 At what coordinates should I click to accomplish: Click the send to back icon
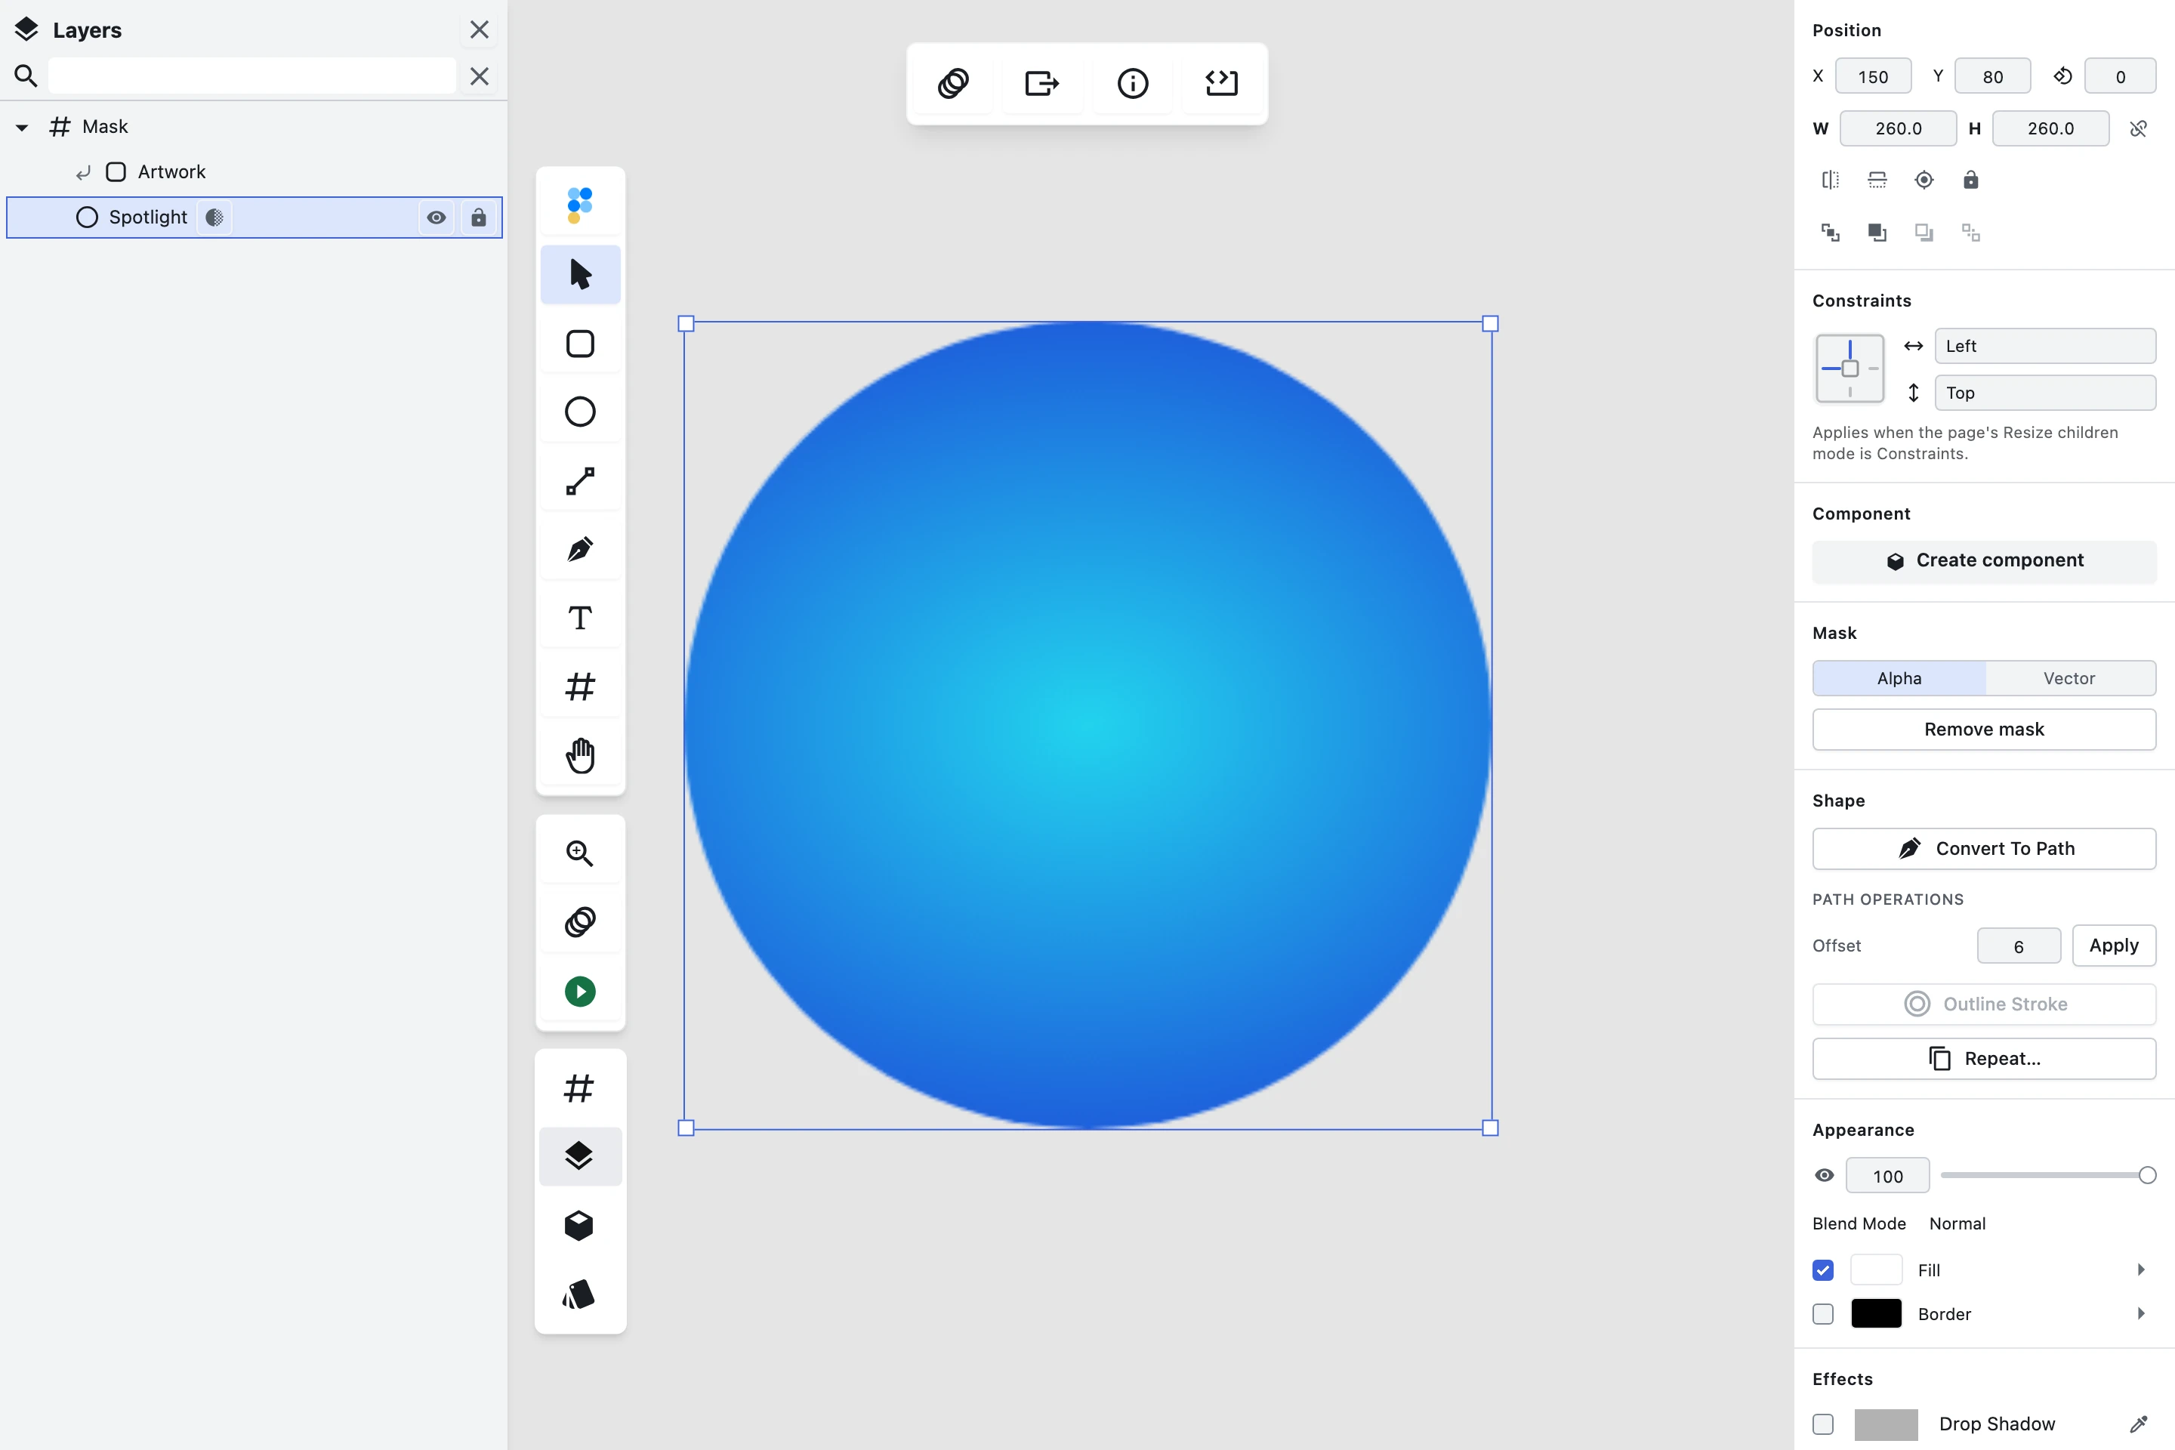(x=1970, y=232)
